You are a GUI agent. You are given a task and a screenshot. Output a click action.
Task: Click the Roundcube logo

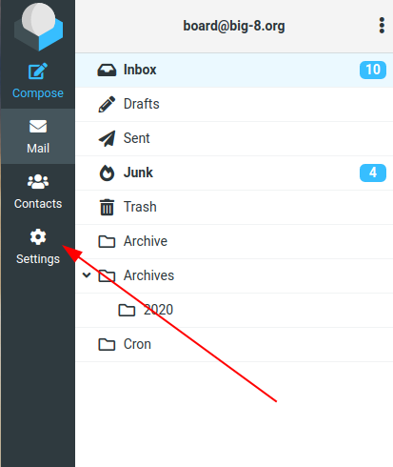point(38,26)
